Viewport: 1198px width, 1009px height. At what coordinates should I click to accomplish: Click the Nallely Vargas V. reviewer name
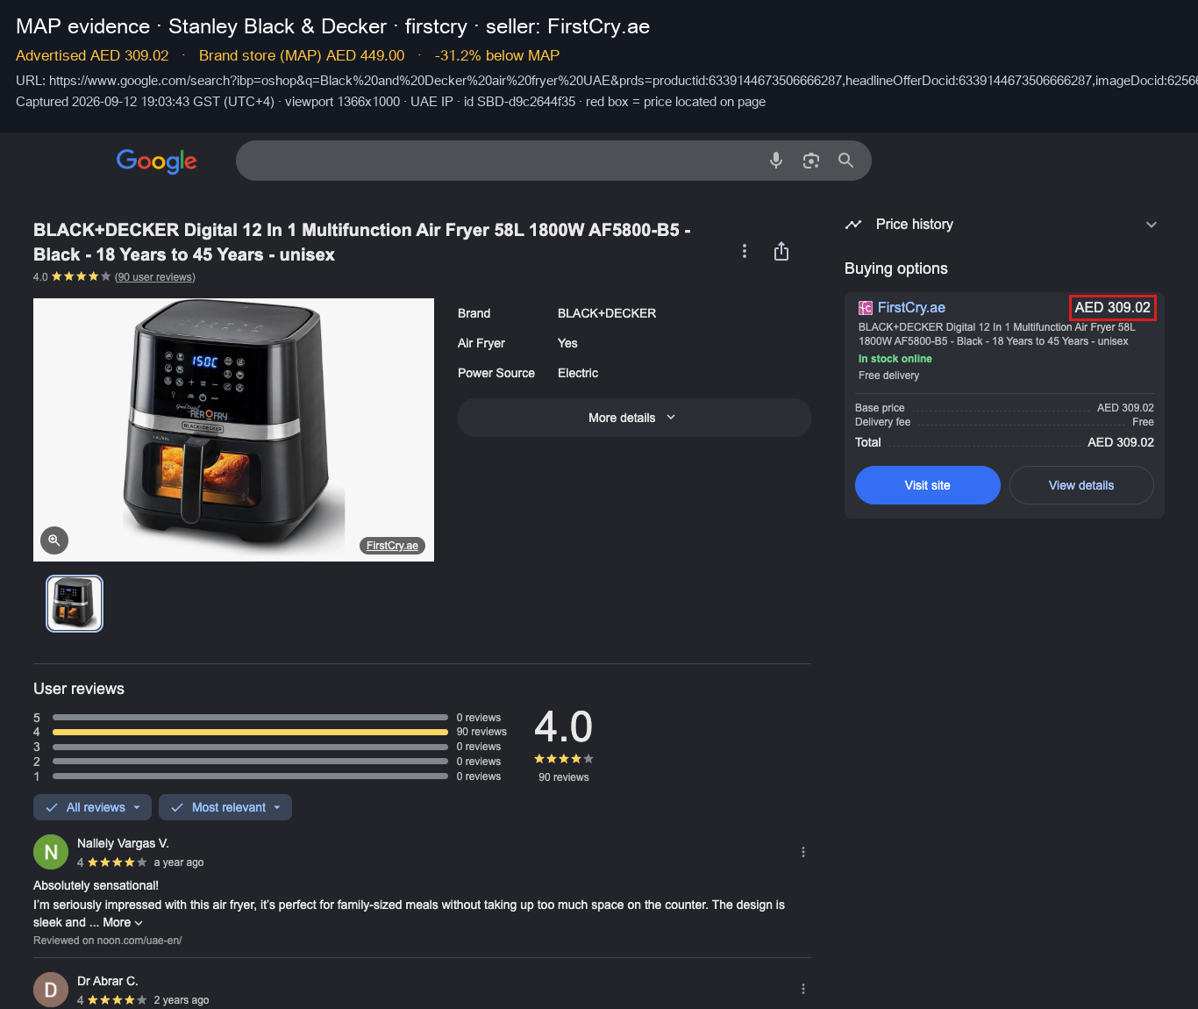tap(123, 843)
